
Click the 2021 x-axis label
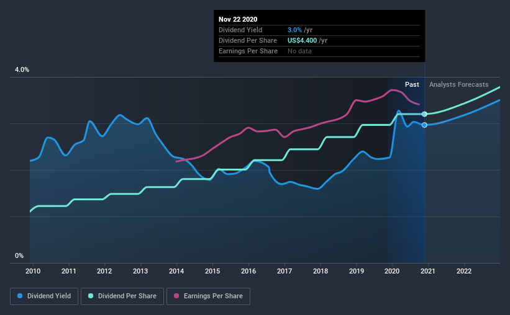[428, 271]
